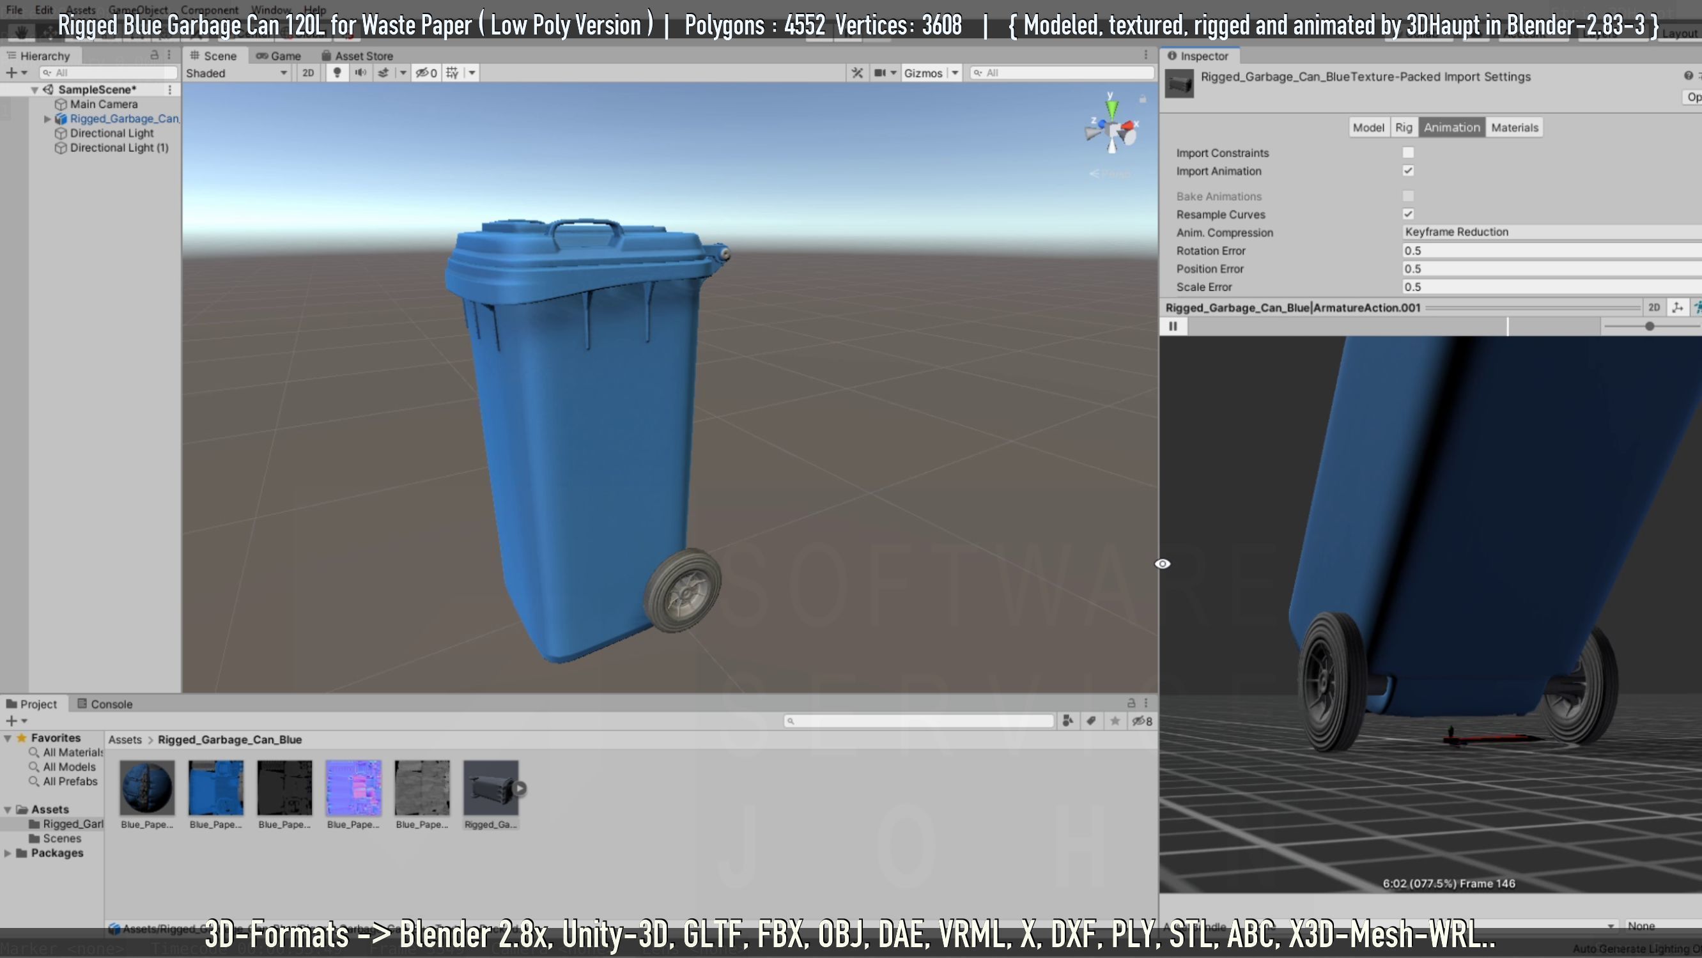Click the Project search field
The height and width of the screenshot is (958, 1702).
click(x=918, y=721)
